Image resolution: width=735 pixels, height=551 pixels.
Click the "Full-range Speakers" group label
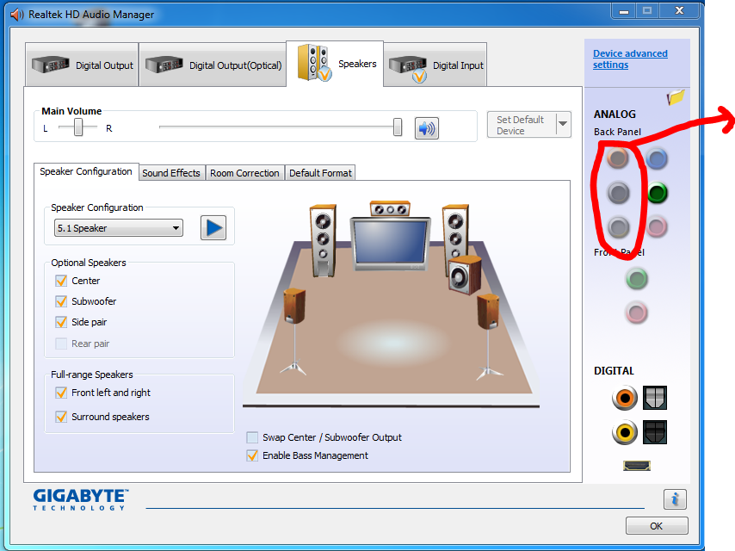(92, 375)
